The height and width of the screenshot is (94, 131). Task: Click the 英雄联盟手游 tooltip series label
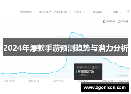tap(86, 72)
